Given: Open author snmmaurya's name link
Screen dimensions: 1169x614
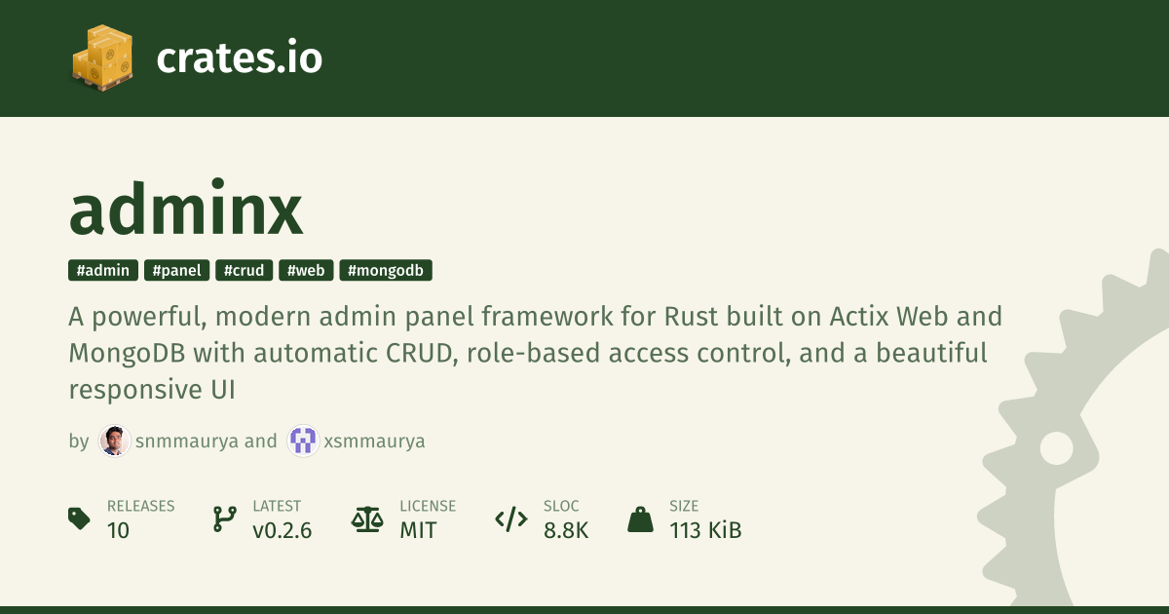Looking at the screenshot, I should (187, 441).
